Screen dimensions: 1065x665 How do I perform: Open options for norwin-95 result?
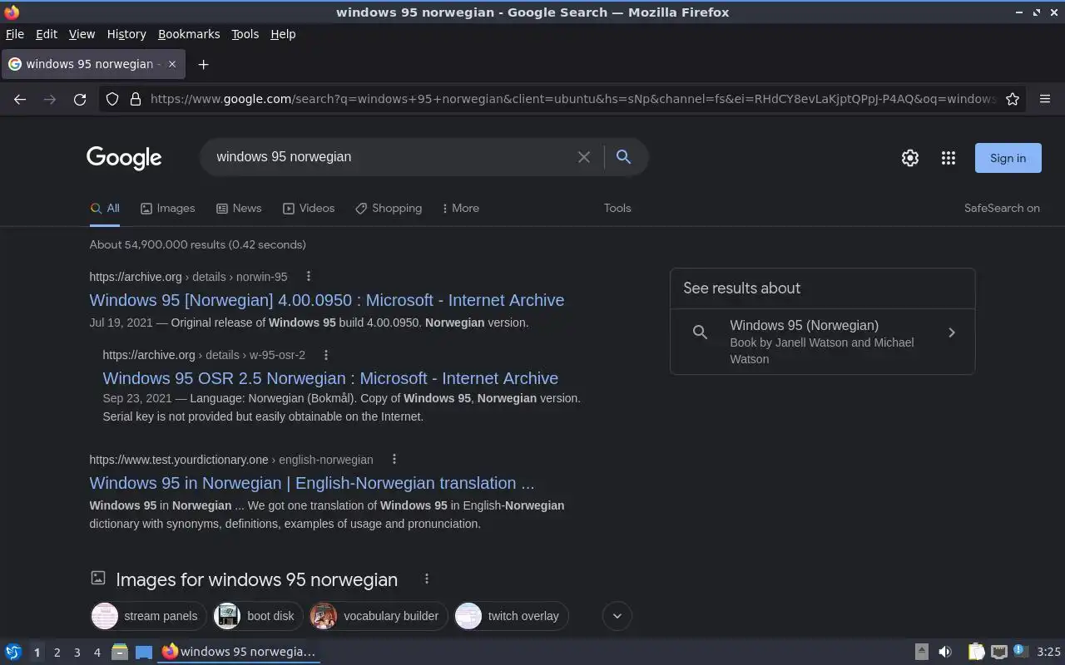click(309, 277)
